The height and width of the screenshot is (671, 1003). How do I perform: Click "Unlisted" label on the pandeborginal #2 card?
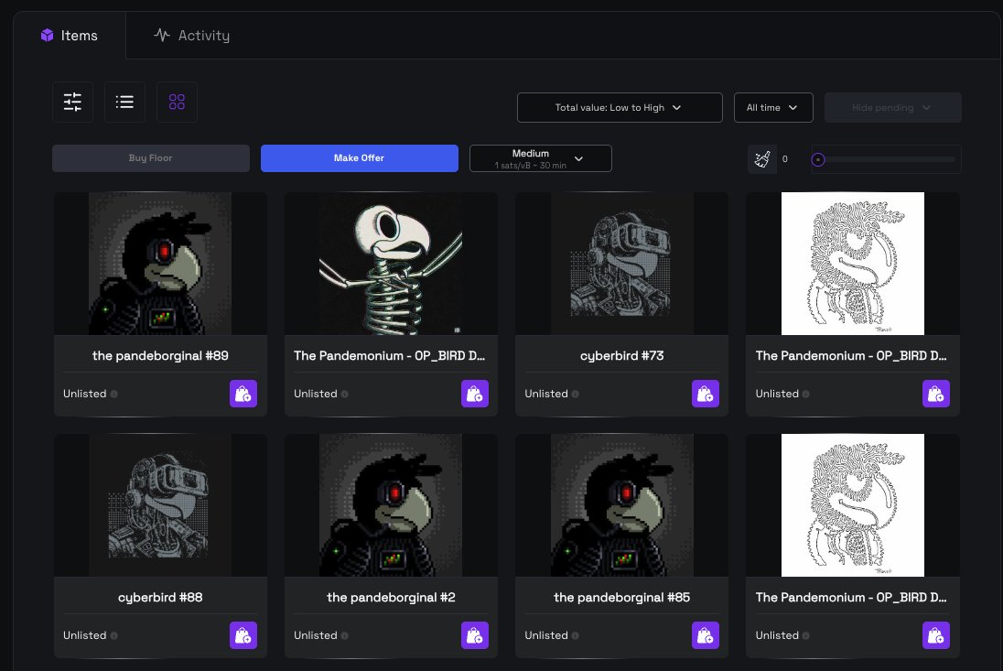pyautogui.click(x=316, y=636)
